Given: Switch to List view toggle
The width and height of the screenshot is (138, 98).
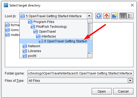Looking at the screenshot, I should click(123, 16).
